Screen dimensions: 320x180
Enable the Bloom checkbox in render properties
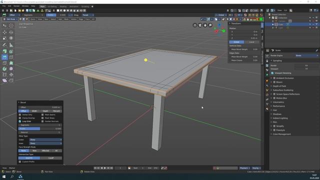[274, 82]
